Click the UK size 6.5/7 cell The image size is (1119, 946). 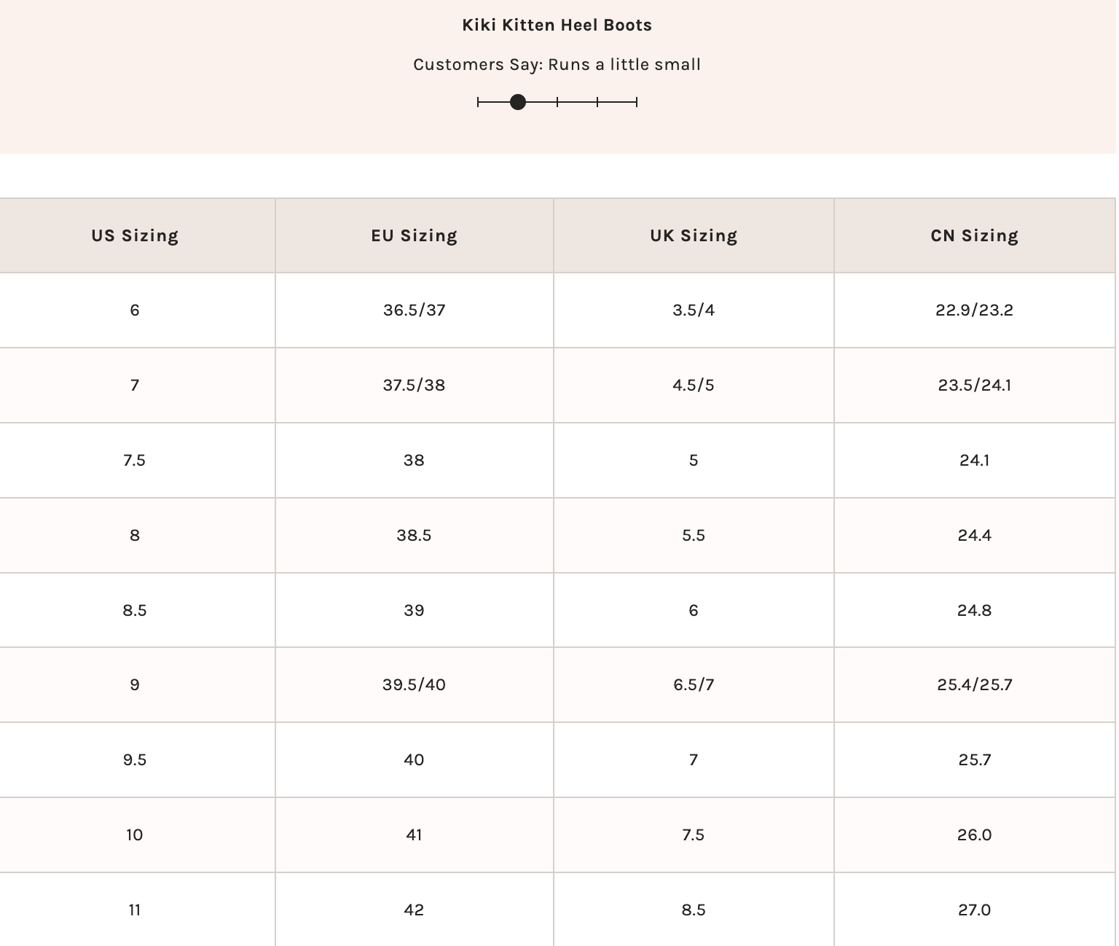(x=694, y=685)
